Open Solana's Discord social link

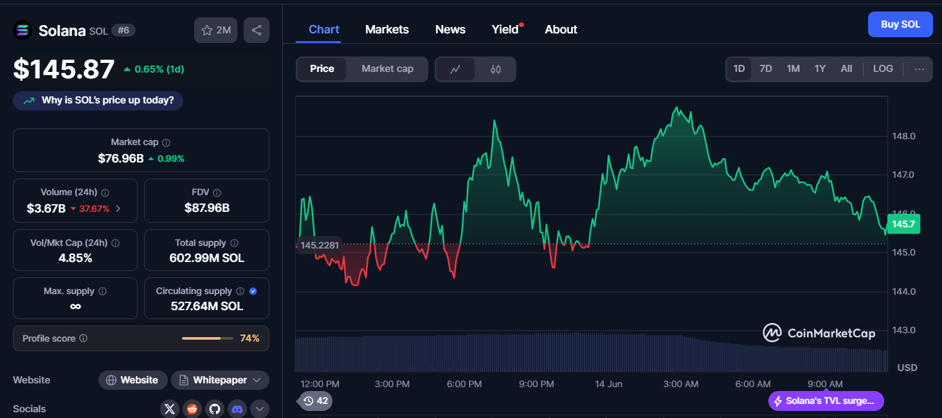(x=237, y=409)
